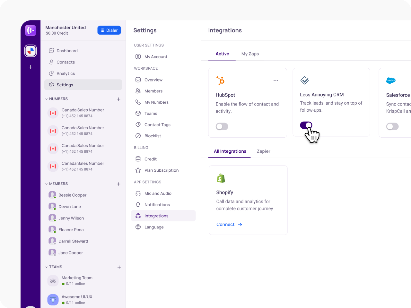This screenshot has height=308, width=411.
Task: Click the Contact Tags tag icon
Action: (x=138, y=125)
